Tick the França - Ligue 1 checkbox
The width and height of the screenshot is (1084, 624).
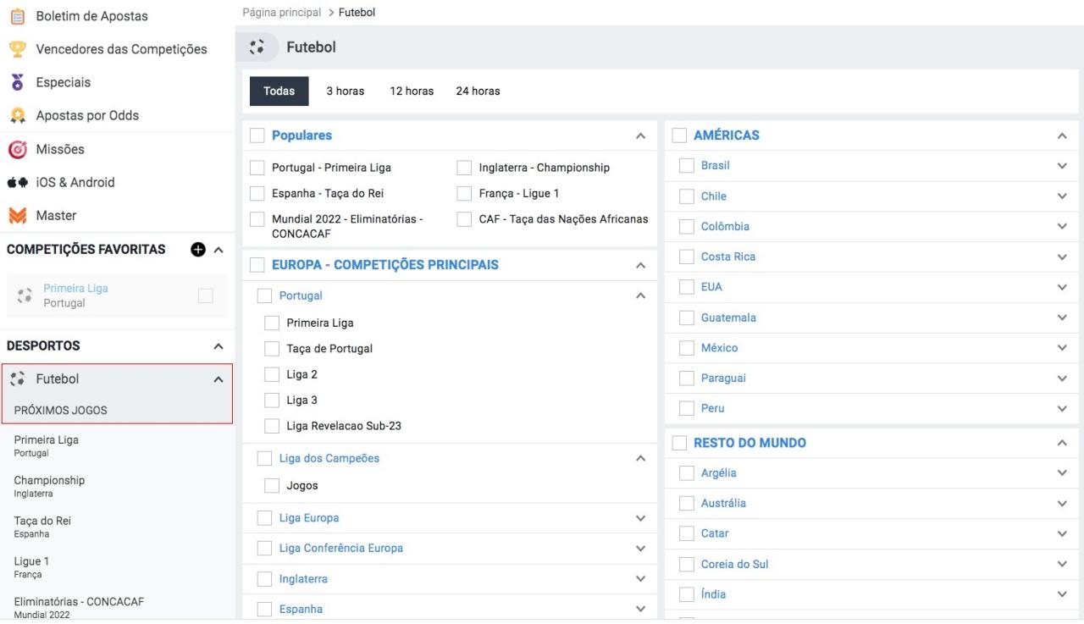coord(464,193)
